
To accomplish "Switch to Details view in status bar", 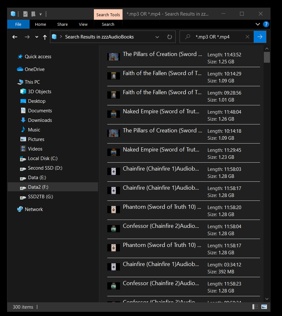I will pos(255,307).
